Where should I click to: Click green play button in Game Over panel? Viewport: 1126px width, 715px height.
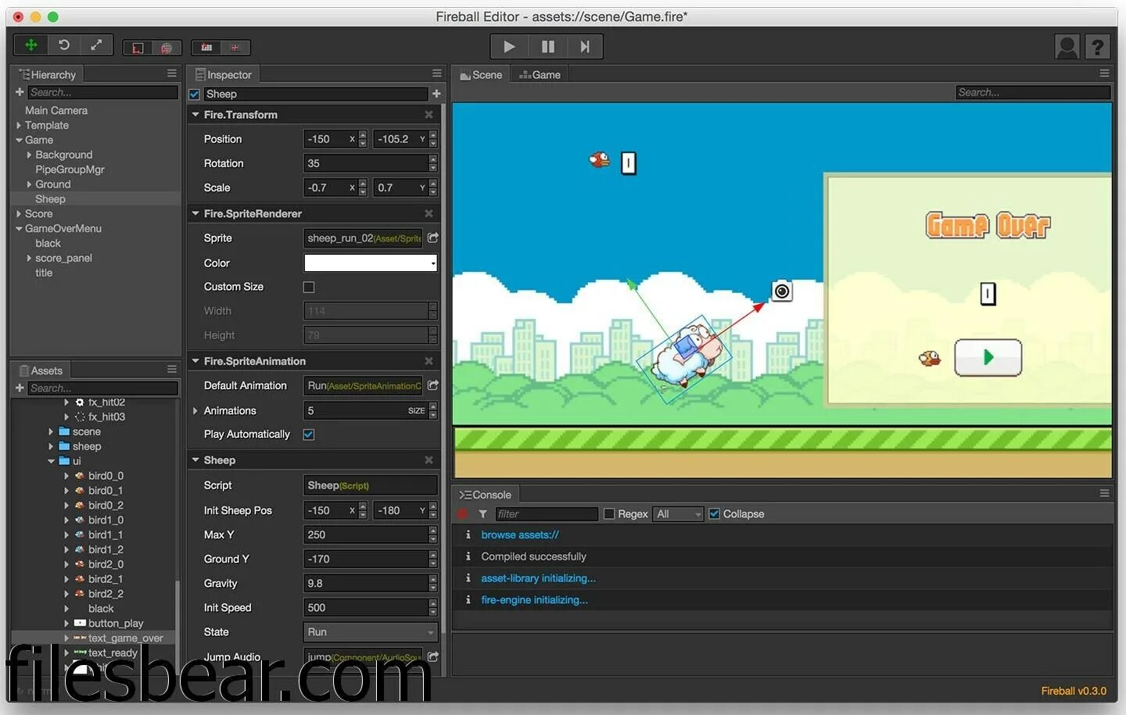(988, 358)
